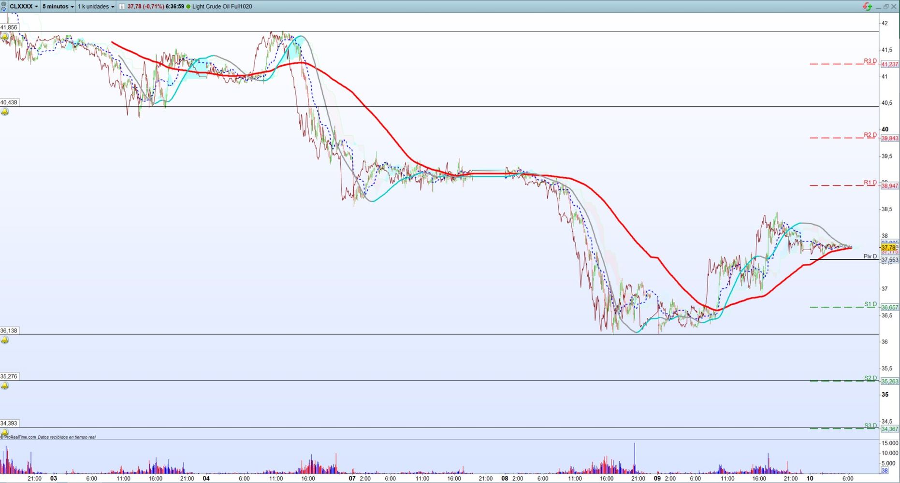Viewport: 900px width, 483px height.
Task: Click the 15.000 volume scale label
Action: tap(890, 443)
